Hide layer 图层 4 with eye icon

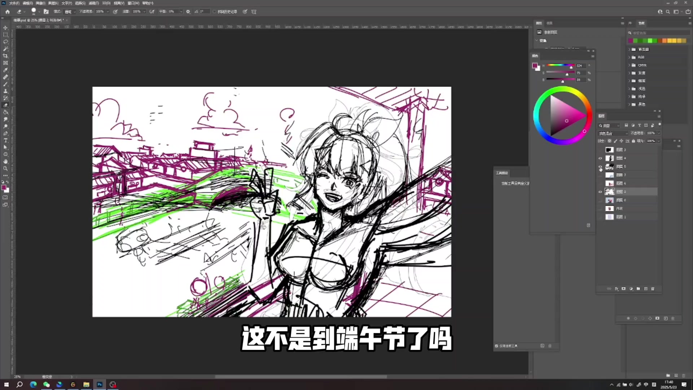600,158
